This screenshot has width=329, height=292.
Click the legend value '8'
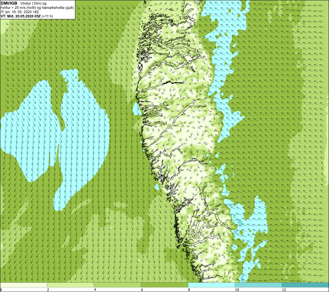pyautogui.click(x=189, y=290)
